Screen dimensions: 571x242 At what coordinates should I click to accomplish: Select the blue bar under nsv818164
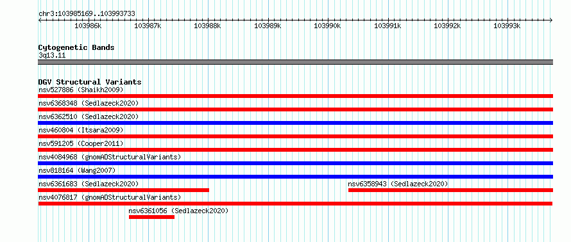(x=295, y=177)
